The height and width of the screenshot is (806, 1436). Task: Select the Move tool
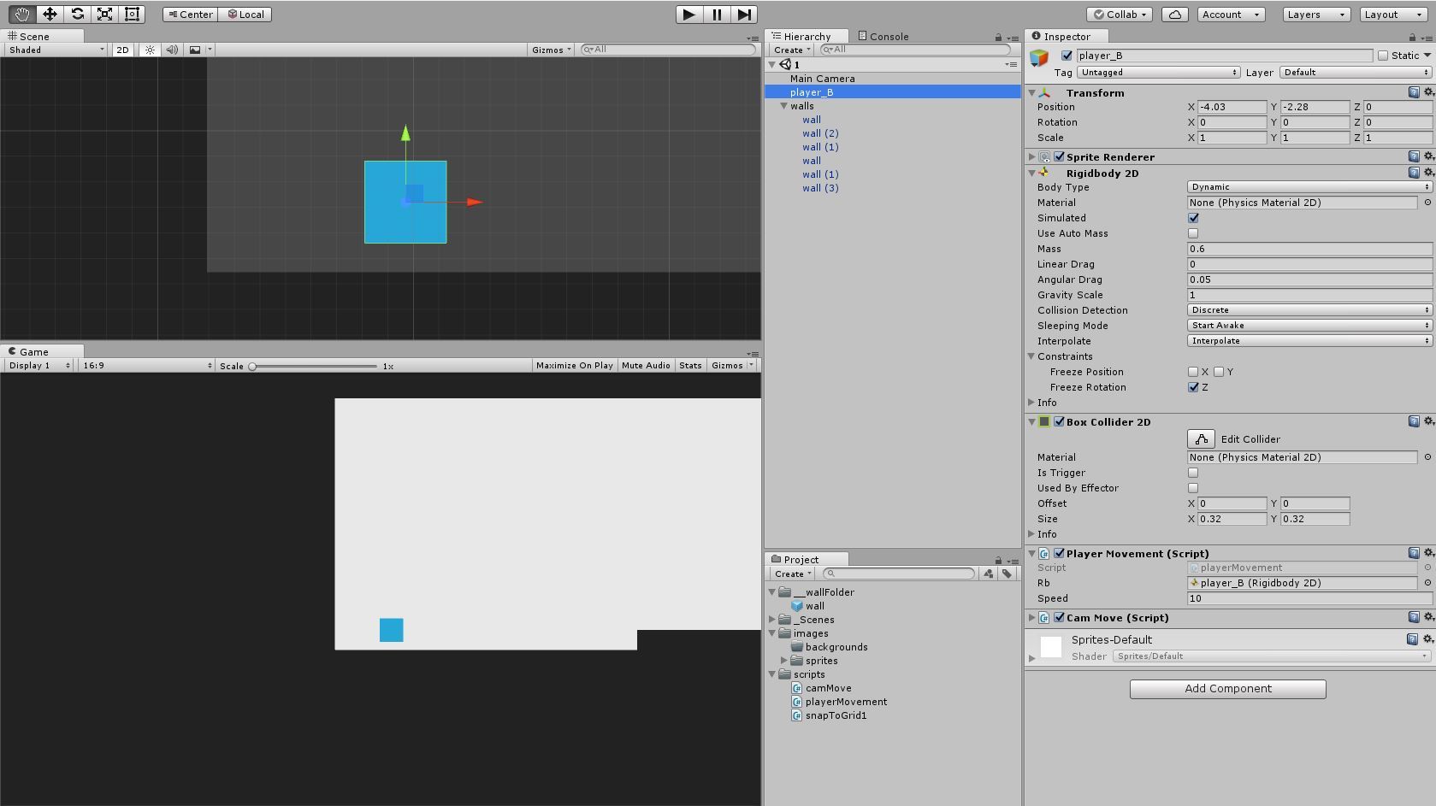pos(50,14)
